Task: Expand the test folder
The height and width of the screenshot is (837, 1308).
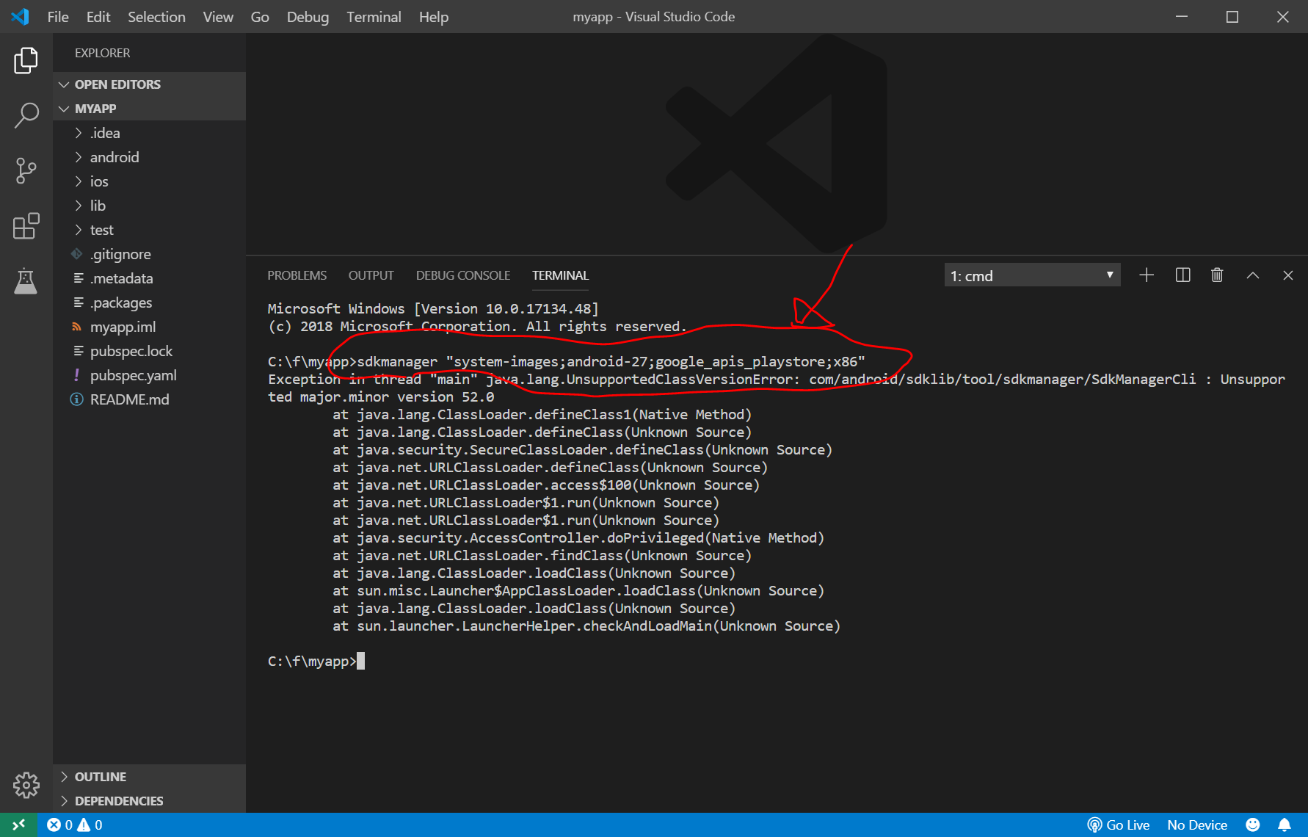Action: tap(149, 230)
